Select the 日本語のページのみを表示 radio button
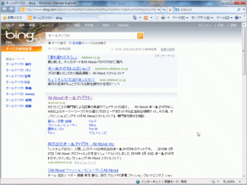The image size is (247, 185). pyautogui.click(x=70, y=43)
